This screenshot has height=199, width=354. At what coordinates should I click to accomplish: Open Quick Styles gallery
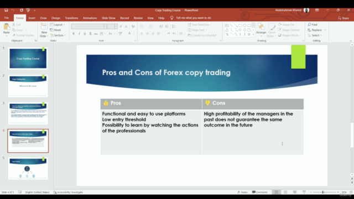[x=272, y=30]
